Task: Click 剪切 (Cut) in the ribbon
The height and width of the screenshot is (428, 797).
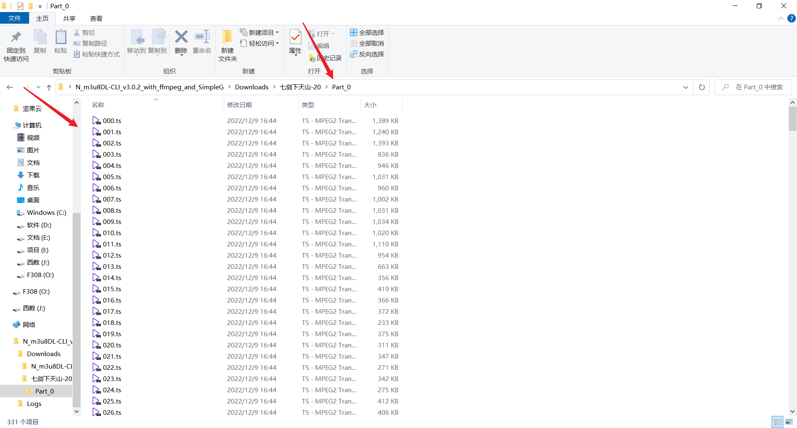Action: (x=84, y=32)
